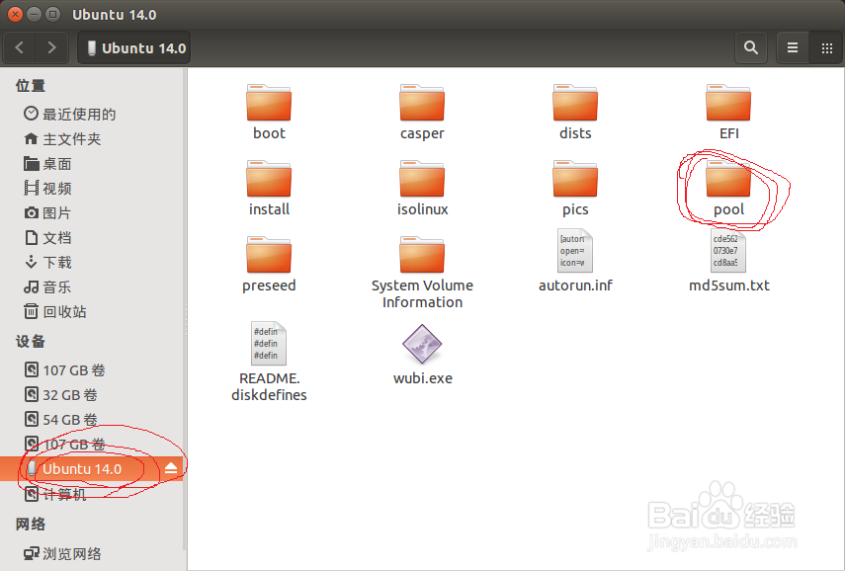
Task: Switch to list view
Action: click(793, 48)
